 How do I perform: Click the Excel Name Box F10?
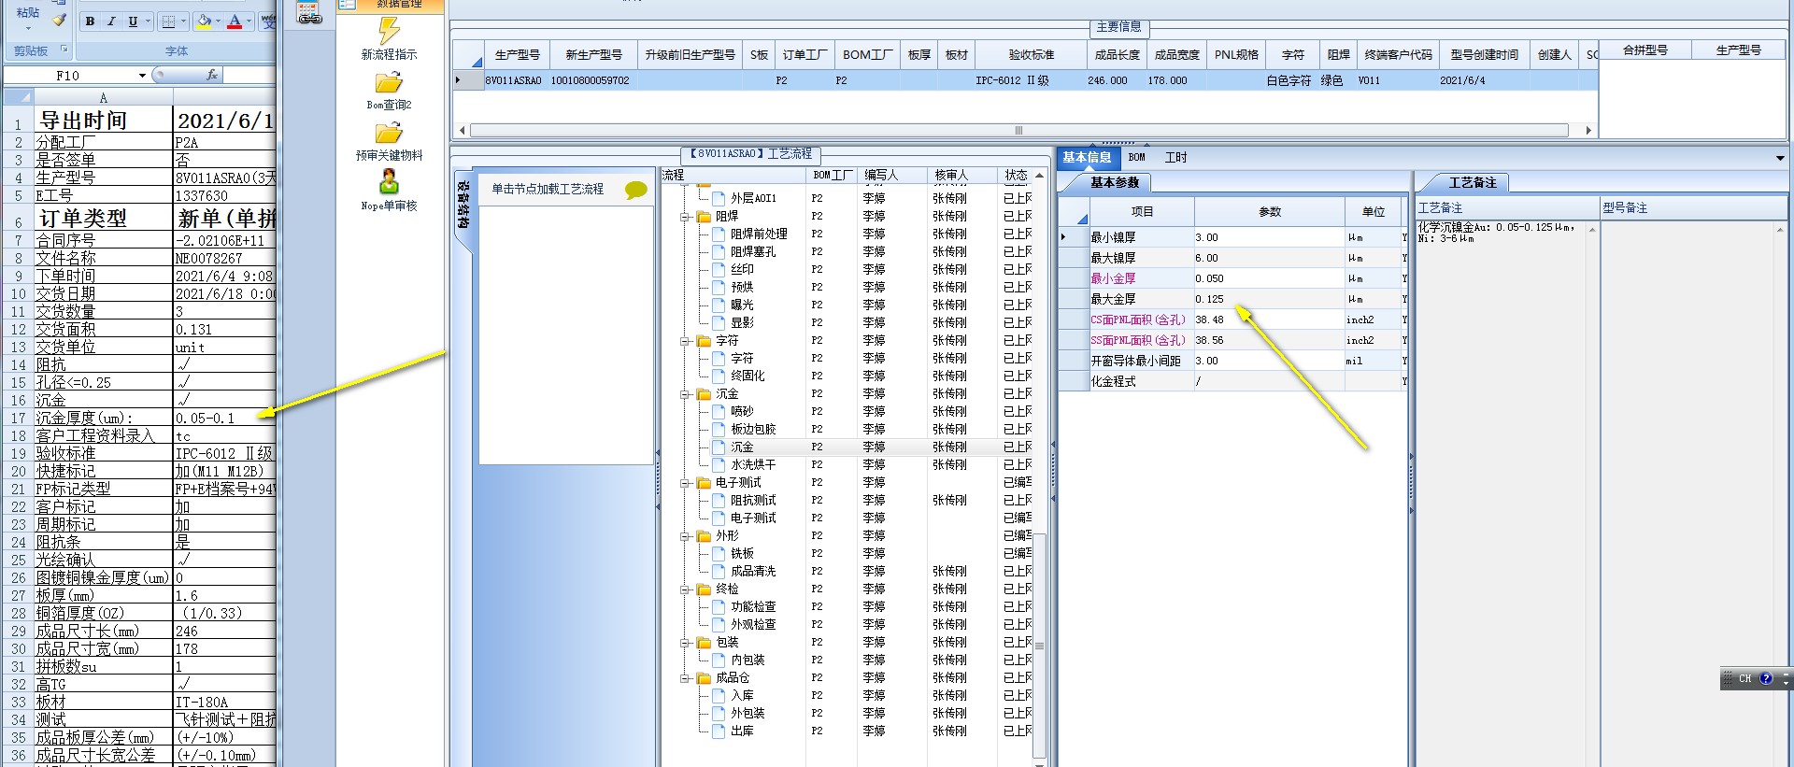(69, 76)
